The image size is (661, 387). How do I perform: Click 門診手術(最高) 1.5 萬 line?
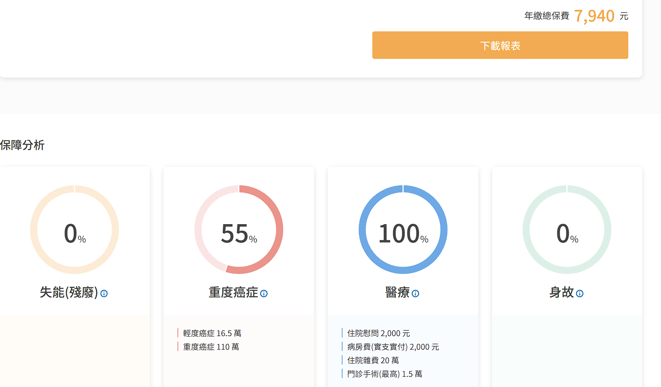[x=384, y=374]
